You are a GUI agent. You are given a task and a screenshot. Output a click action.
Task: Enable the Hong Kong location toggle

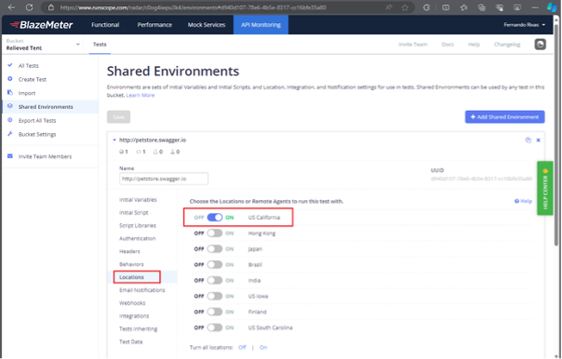[x=214, y=233]
